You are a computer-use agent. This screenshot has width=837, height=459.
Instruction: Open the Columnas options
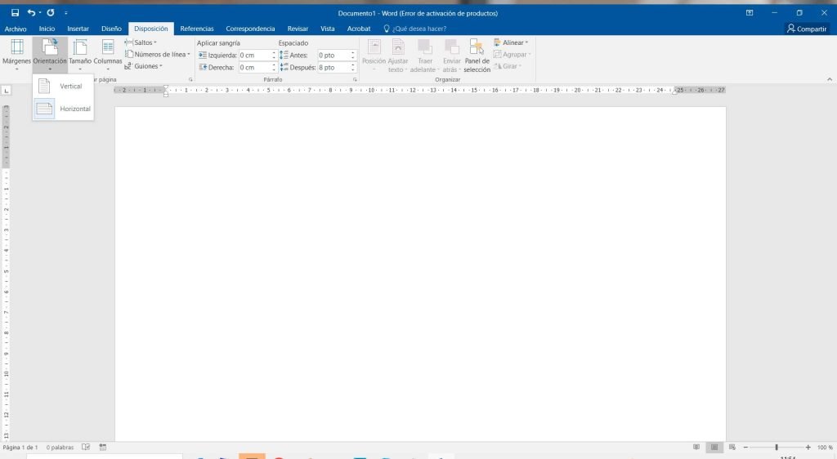pos(107,53)
